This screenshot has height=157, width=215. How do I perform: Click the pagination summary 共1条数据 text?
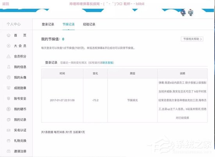pyautogui.click(x=63, y=132)
